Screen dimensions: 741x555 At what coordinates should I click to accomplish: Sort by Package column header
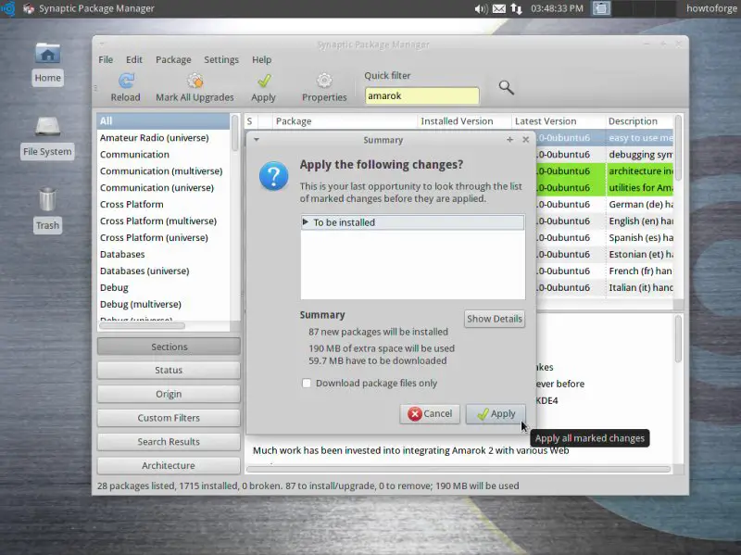point(345,121)
